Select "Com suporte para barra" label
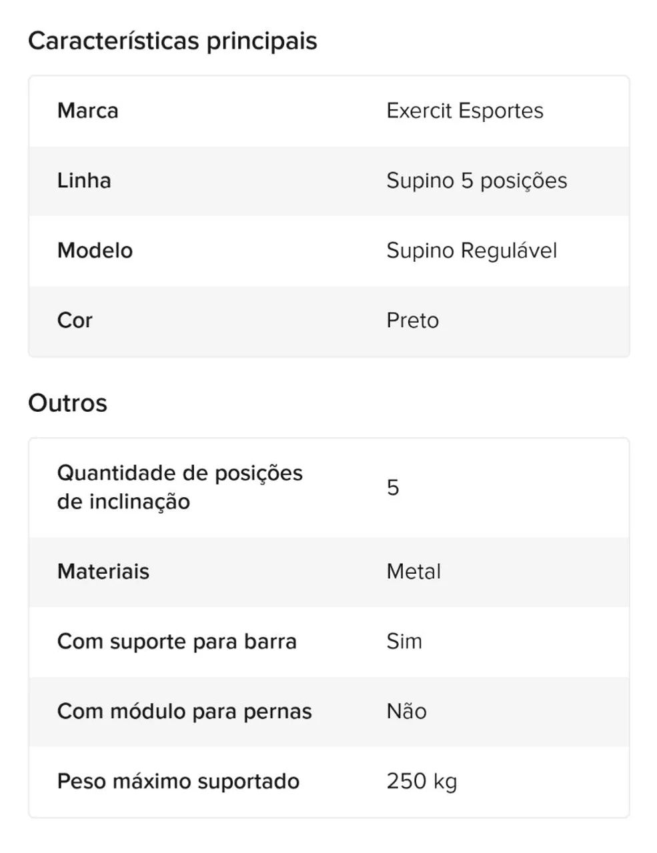This screenshot has width=657, height=853. coord(177,642)
